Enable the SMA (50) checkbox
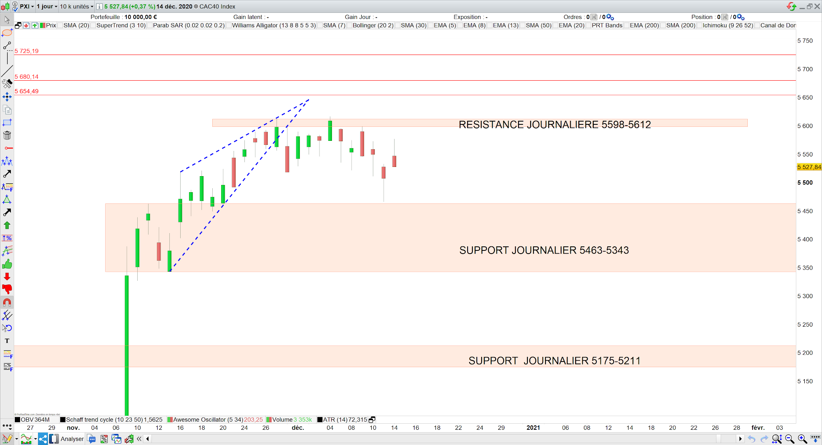The image size is (822, 445). 523,25
